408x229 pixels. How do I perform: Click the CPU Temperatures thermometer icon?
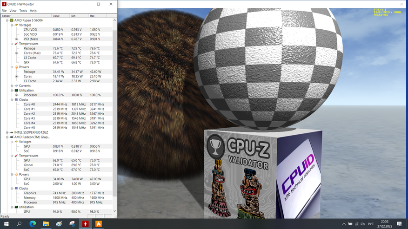pyautogui.click(x=16, y=44)
